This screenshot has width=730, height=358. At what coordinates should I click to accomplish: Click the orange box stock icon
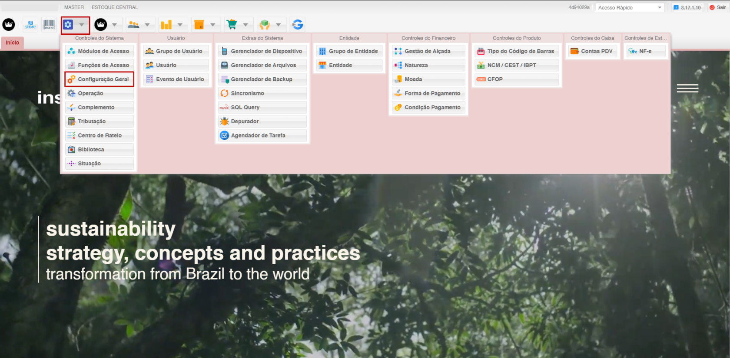tap(199, 25)
